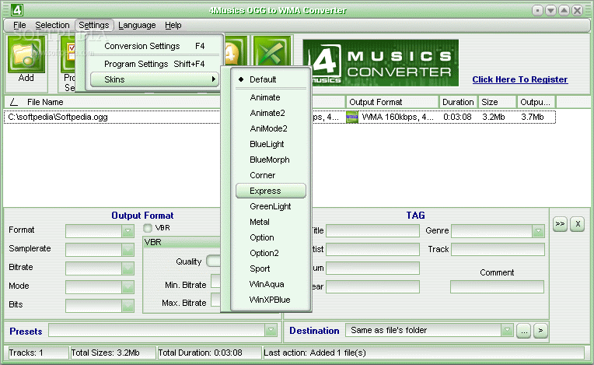The height and width of the screenshot is (365, 594).
Task: Select the GreenLight skin
Action: 271,206
